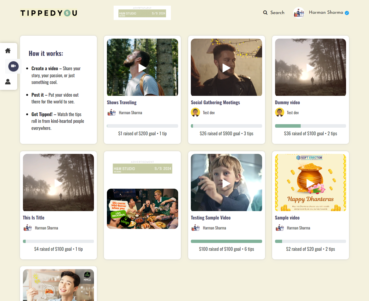Open the H&M Studio banner ad at top
Screen dimensions: 369x301
point(142,13)
